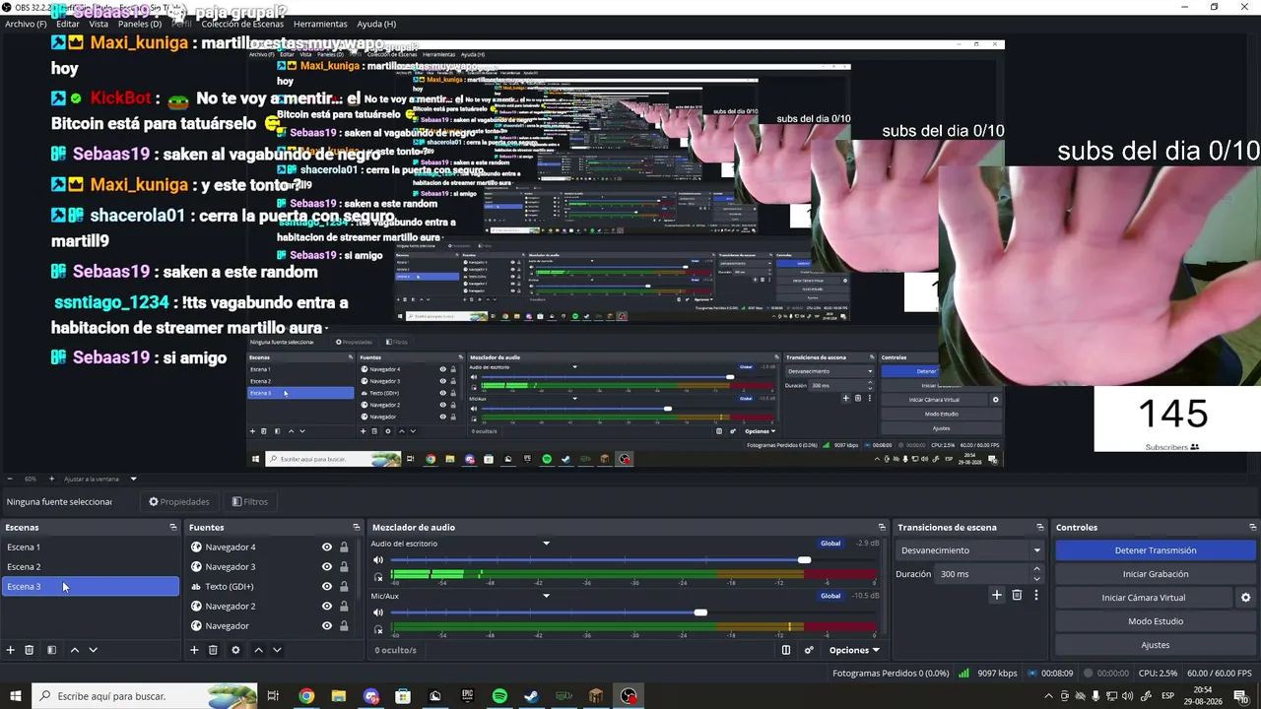Expand the Opciones menu in audio mixer
The height and width of the screenshot is (709, 1261).
coord(854,650)
